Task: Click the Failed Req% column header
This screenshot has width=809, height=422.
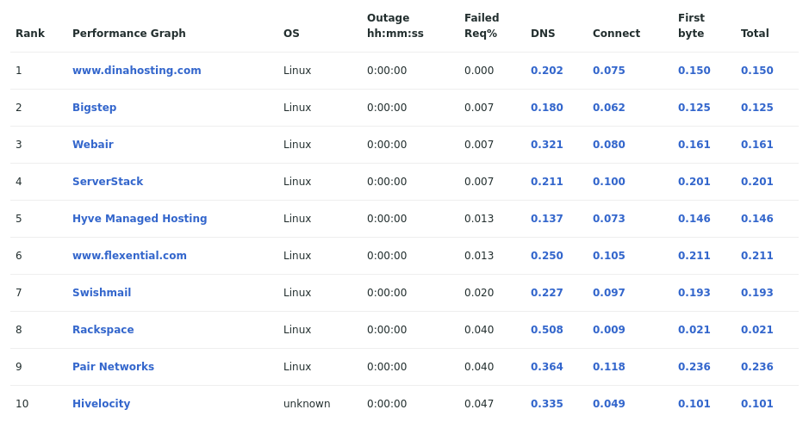Action: (x=482, y=26)
